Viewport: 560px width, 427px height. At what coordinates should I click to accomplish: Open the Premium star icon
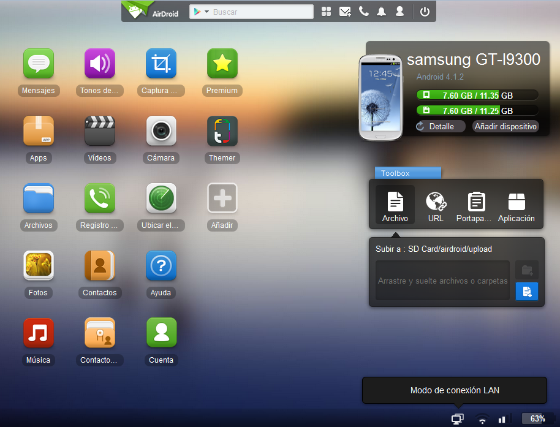point(222,64)
